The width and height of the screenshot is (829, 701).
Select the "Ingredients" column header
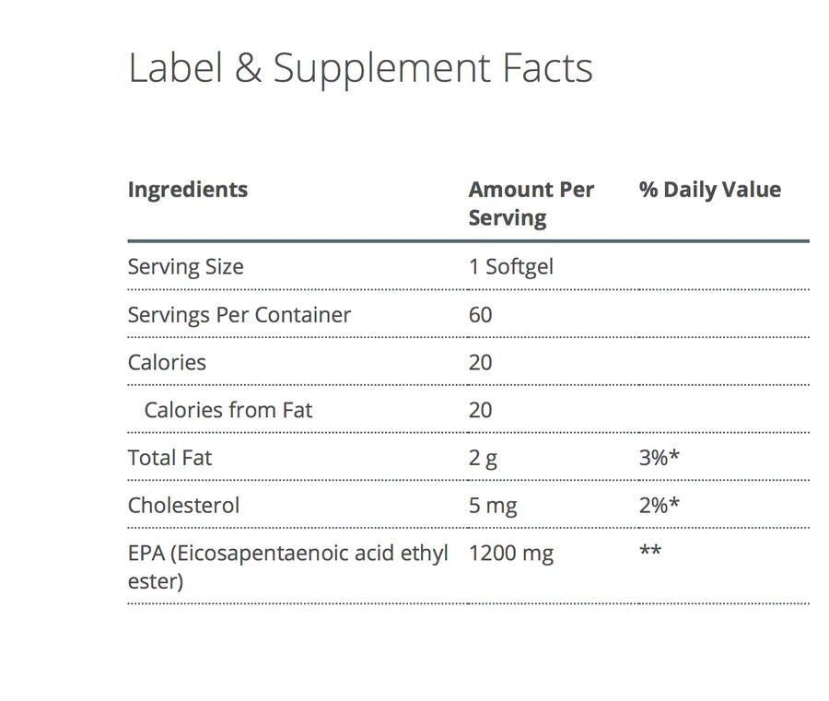tap(187, 190)
